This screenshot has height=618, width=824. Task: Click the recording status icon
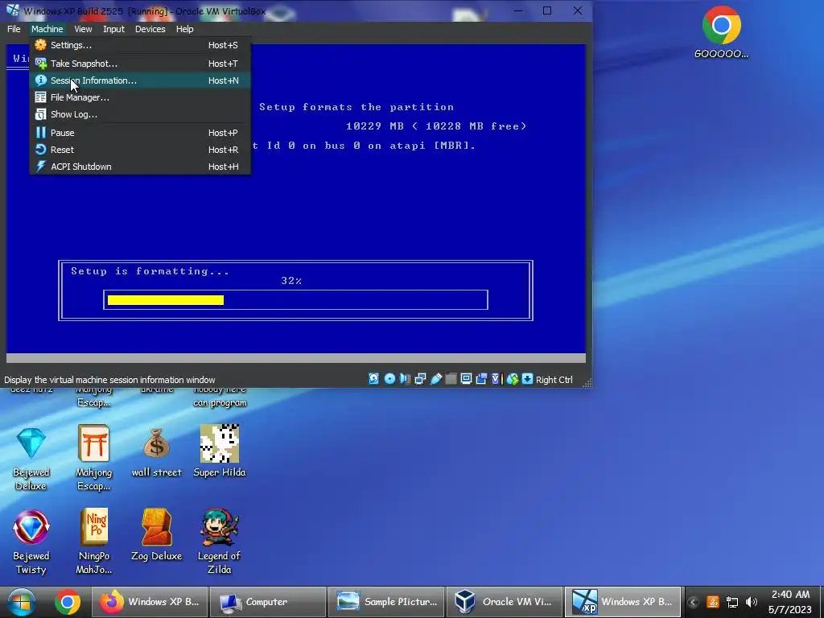click(x=481, y=379)
